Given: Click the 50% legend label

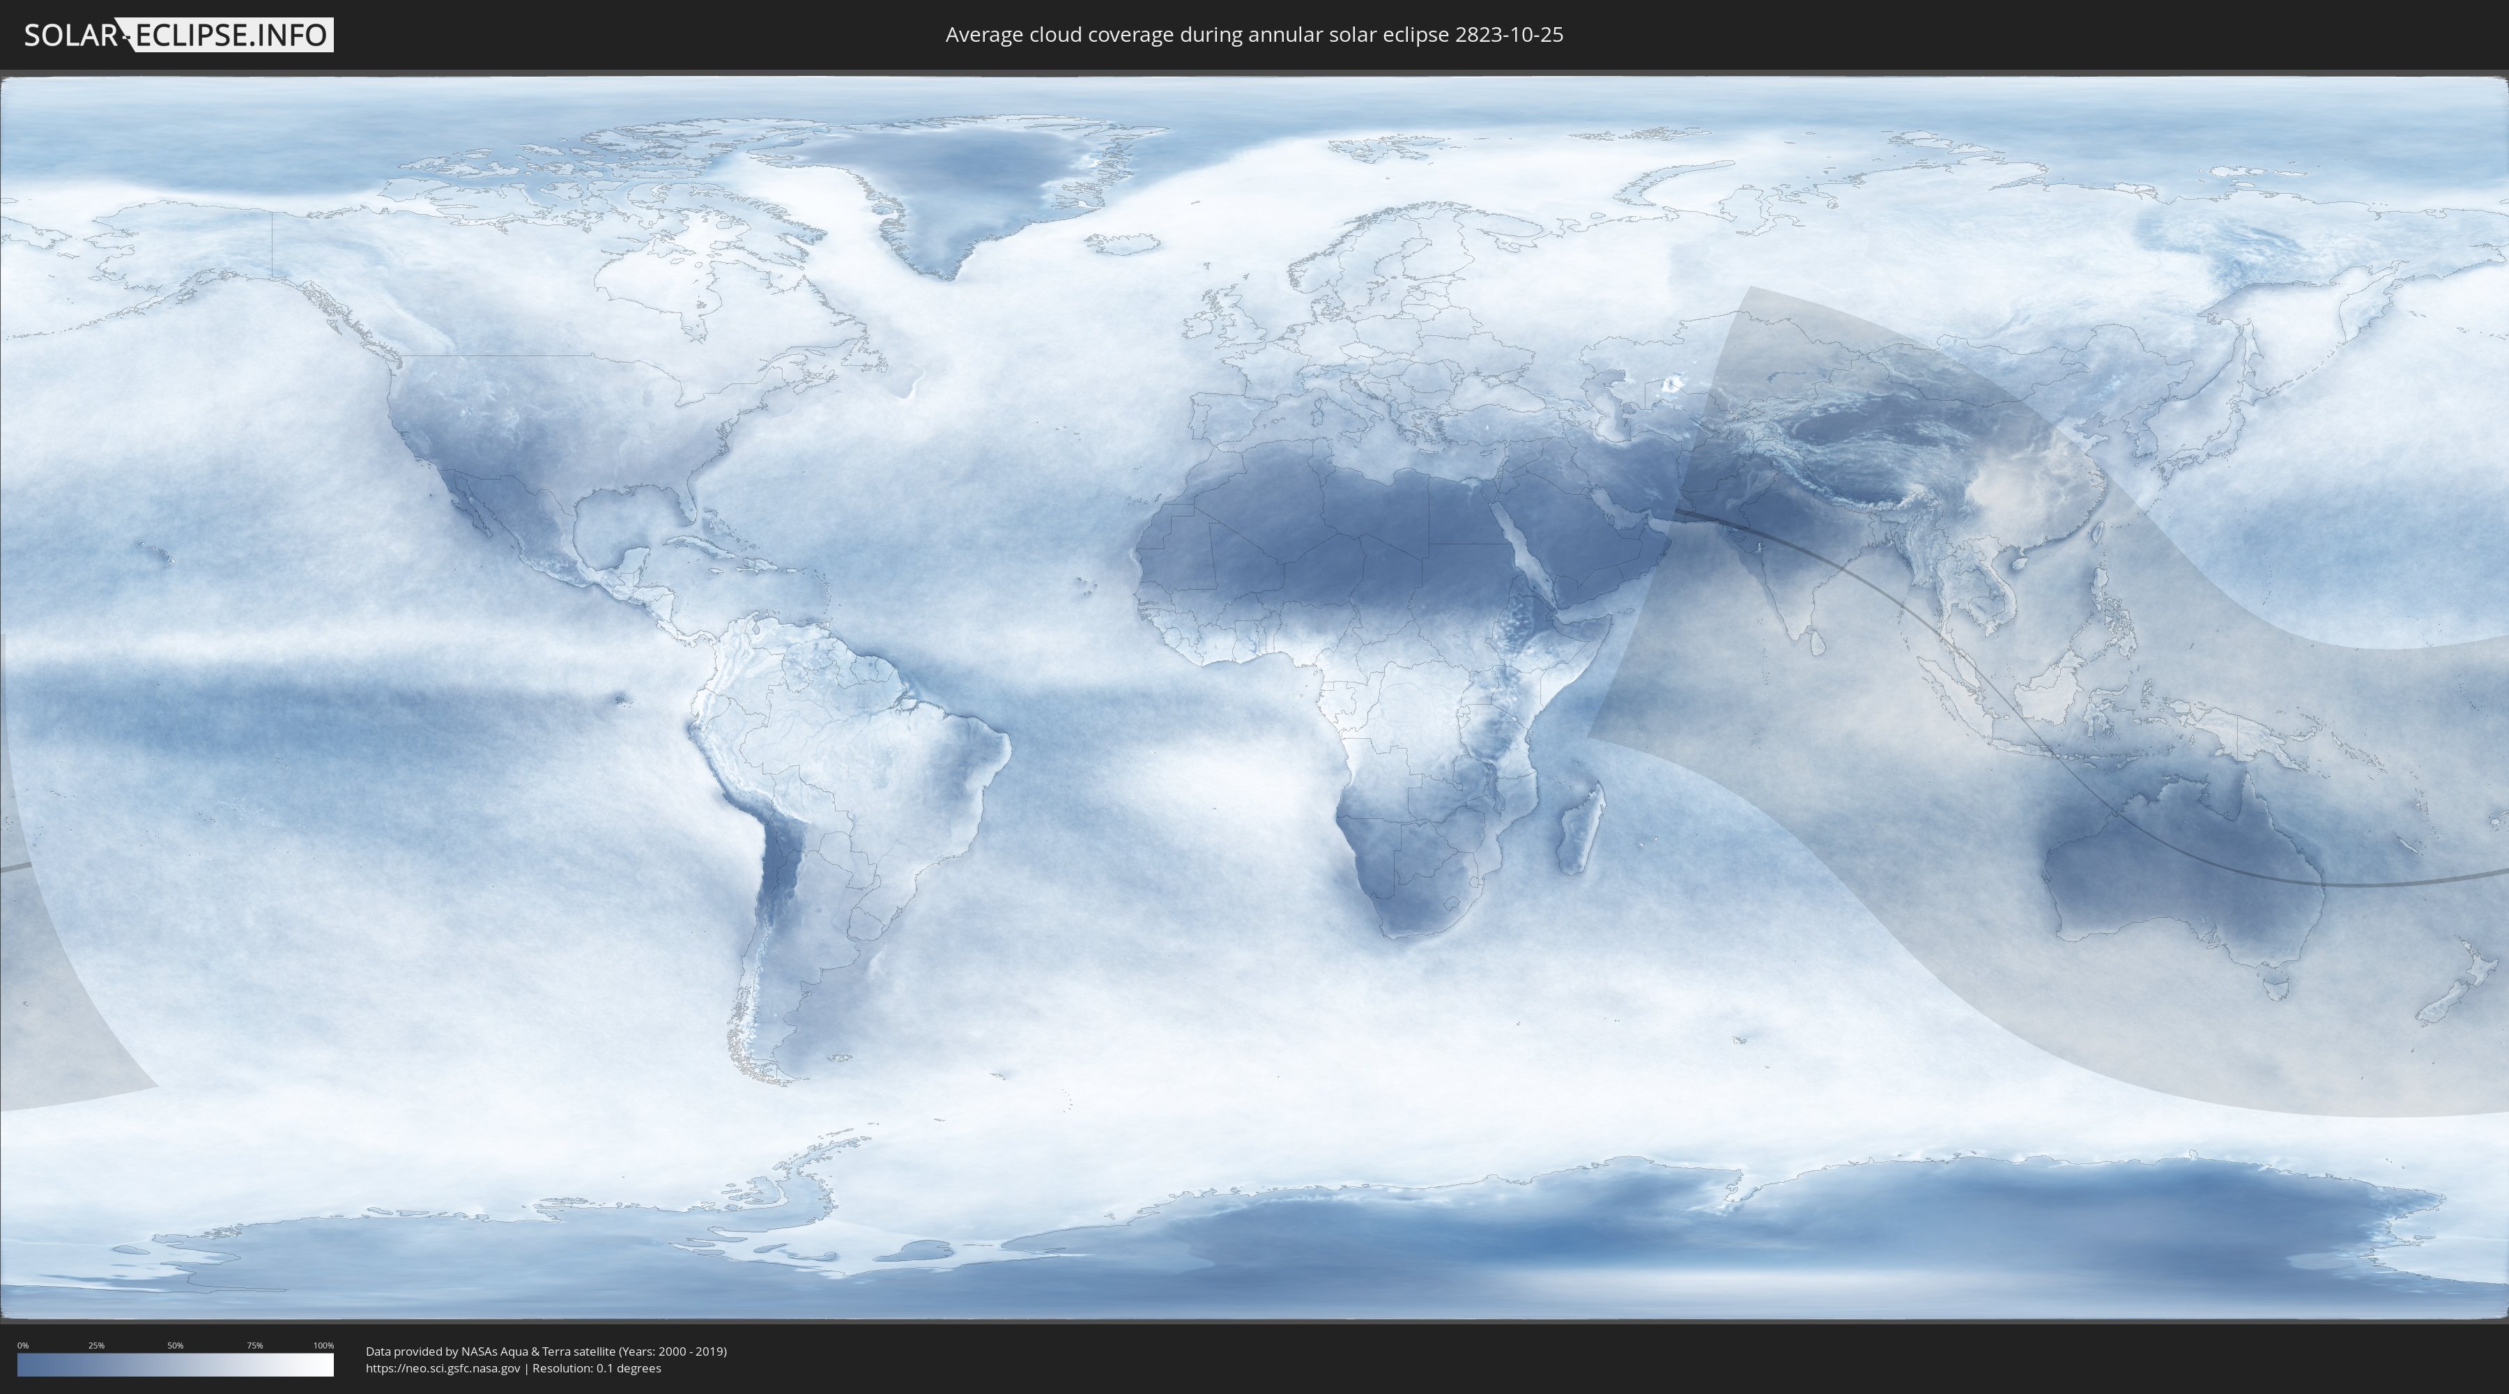Looking at the screenshot, I should (x=176, y=1345).
